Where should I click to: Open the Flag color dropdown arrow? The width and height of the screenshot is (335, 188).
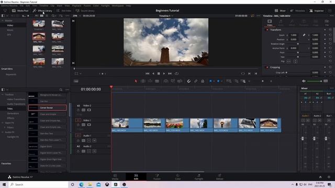(214, 81)
